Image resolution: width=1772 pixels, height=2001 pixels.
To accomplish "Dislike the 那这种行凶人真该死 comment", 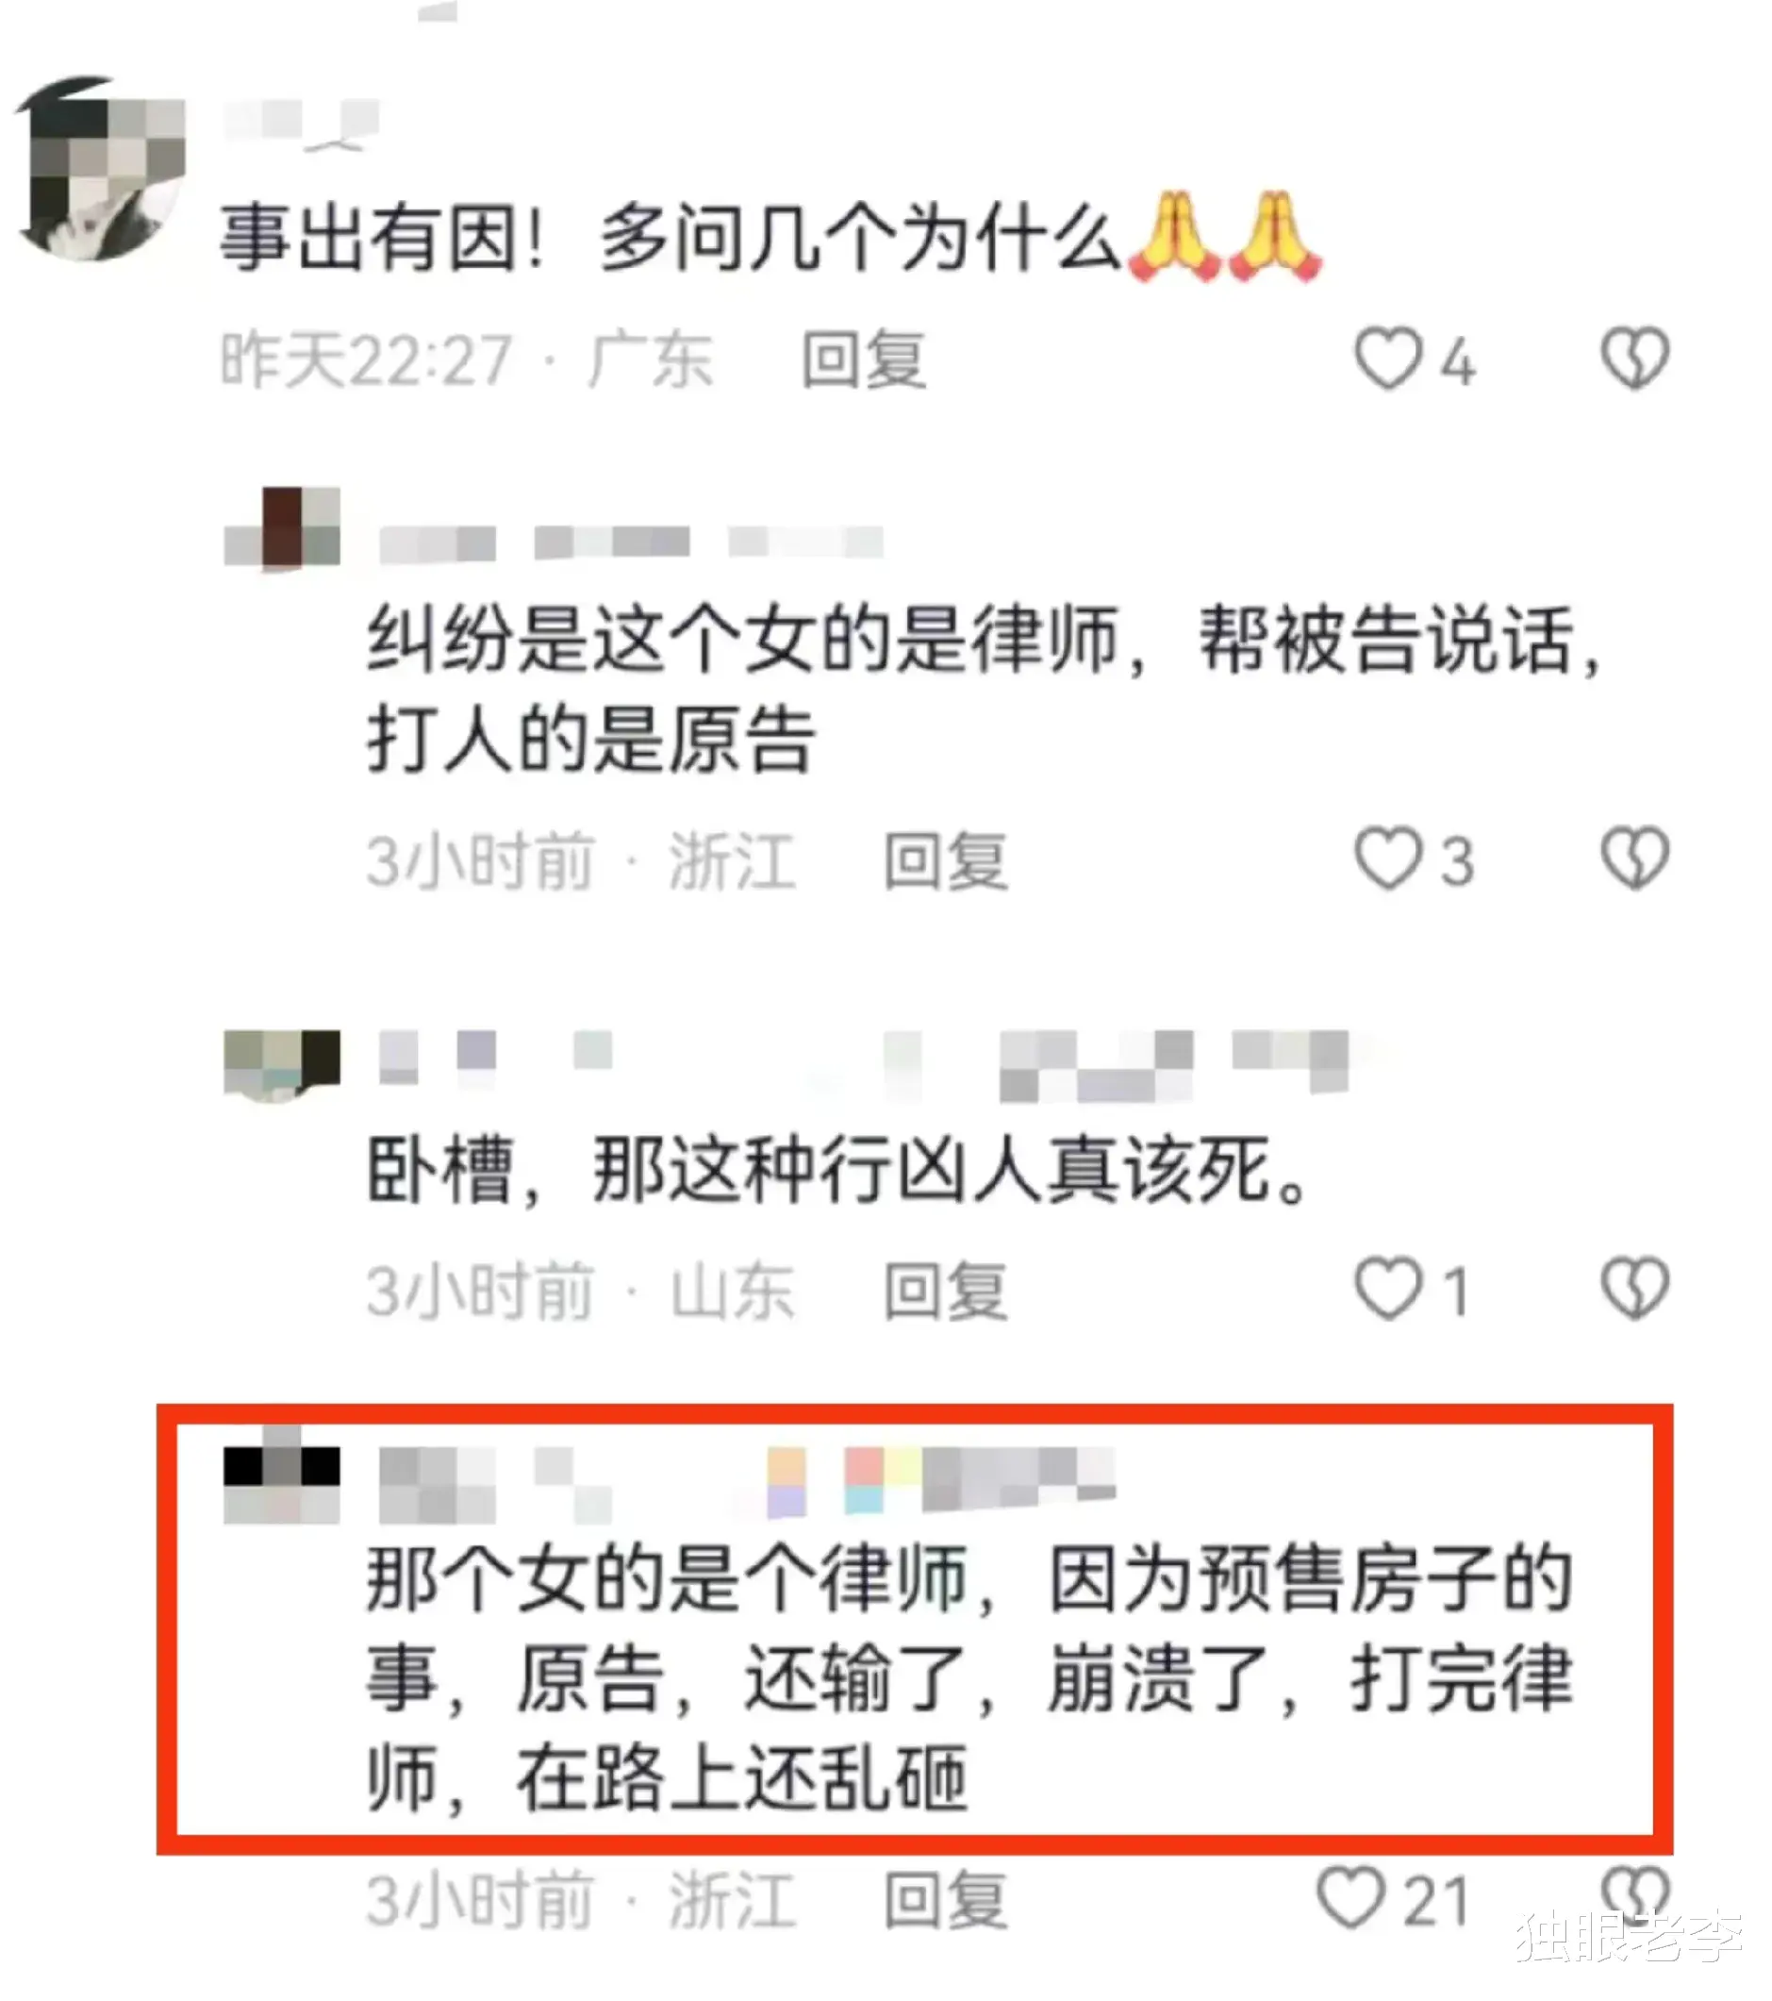I will (x=1634, y=1289).
